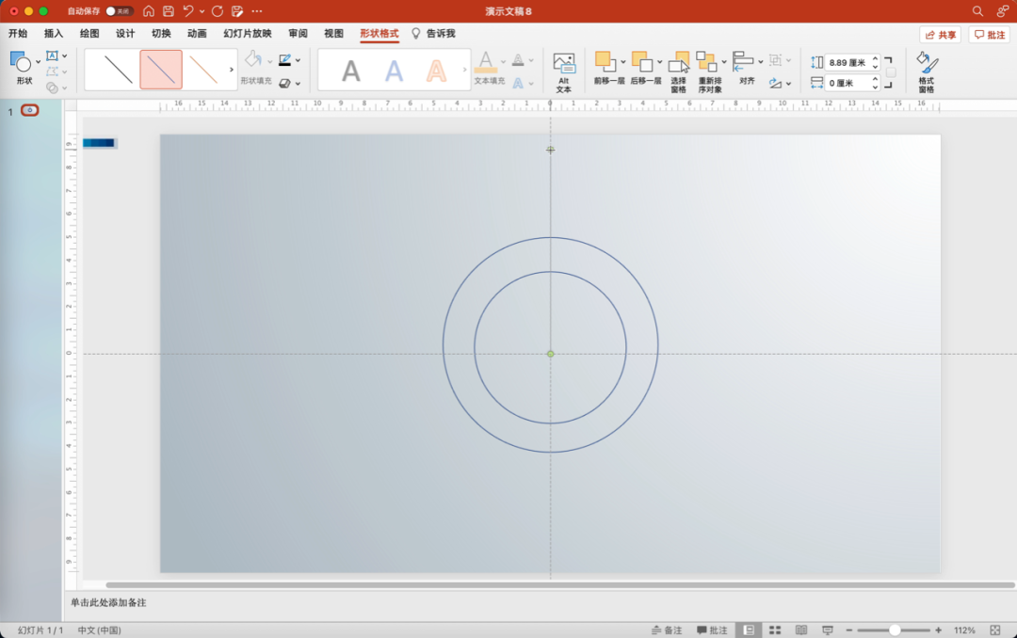Image resolution: width=1017 pixels, height=638 pixels.
Task: Open the 幻灯片放映 tab
Action: click(247, 34)
